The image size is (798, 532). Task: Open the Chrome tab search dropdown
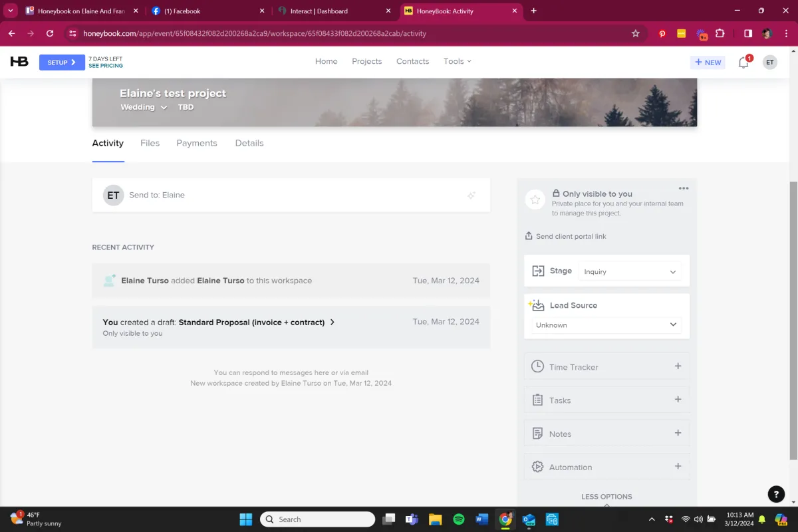click(11, 11)
